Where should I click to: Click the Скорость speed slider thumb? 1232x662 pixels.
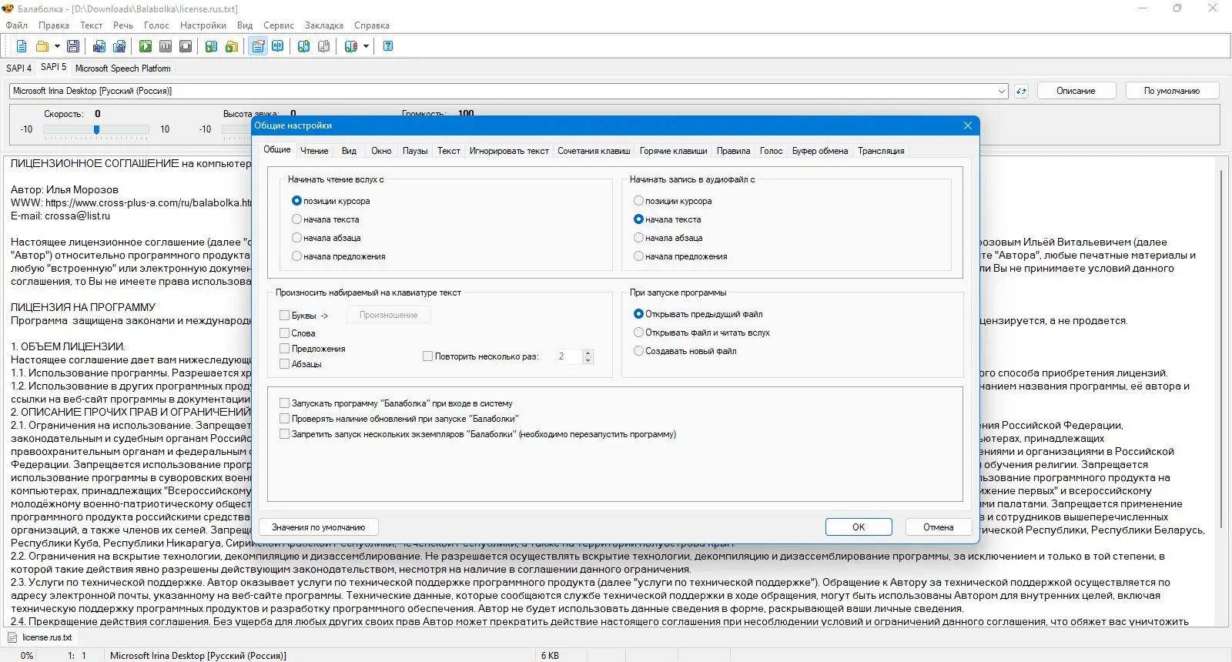96,129
